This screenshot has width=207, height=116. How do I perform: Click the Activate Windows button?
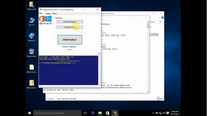[x=70, y=22]
